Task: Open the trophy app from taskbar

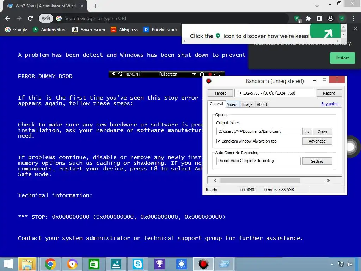Action: point(160,264)
